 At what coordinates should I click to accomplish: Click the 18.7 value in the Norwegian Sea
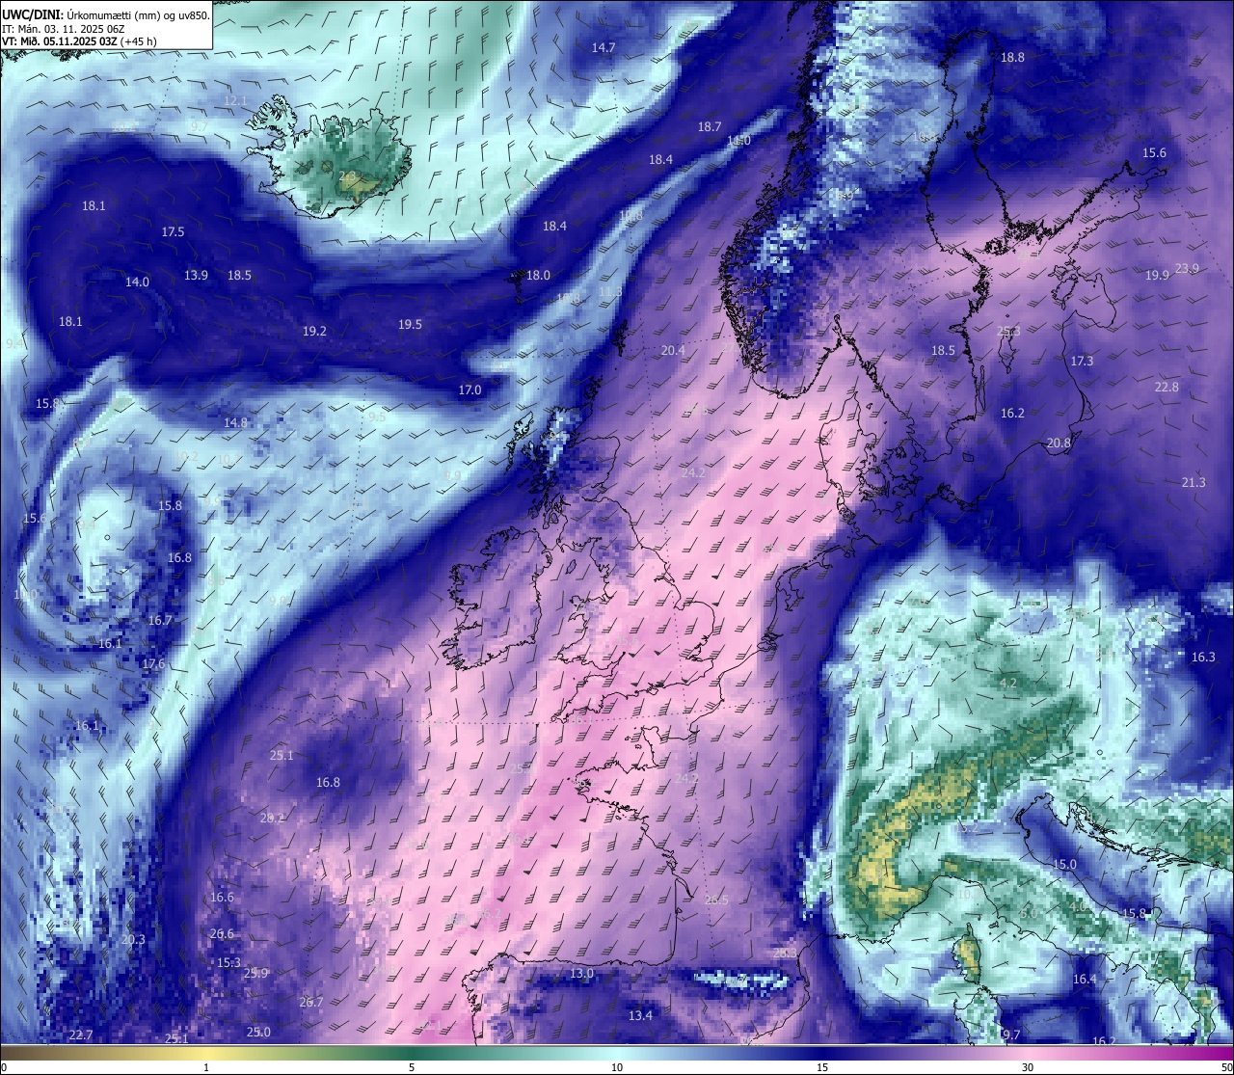click(710, 126)
